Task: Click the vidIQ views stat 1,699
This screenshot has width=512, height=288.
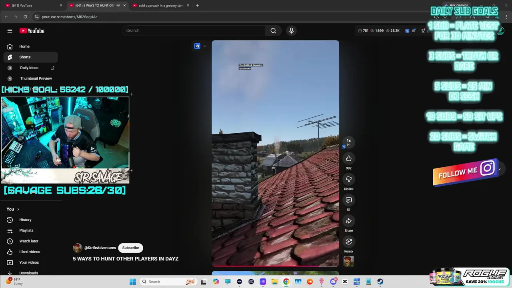Action: click(x=377, y=30)
